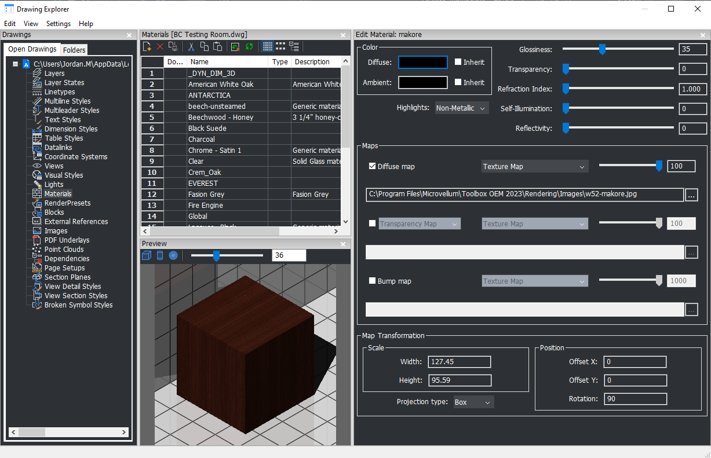
Task: Select Render Presets in the drawings tree
Action: [x=67, y=203]
